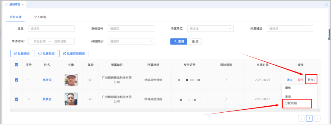Click 批量修改班组 button
Viewport: 331px width, 125px height.
point(74,54)
